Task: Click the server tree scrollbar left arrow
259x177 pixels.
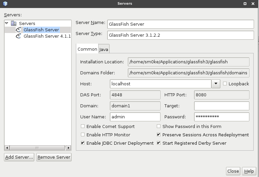Action: point(7,148)
